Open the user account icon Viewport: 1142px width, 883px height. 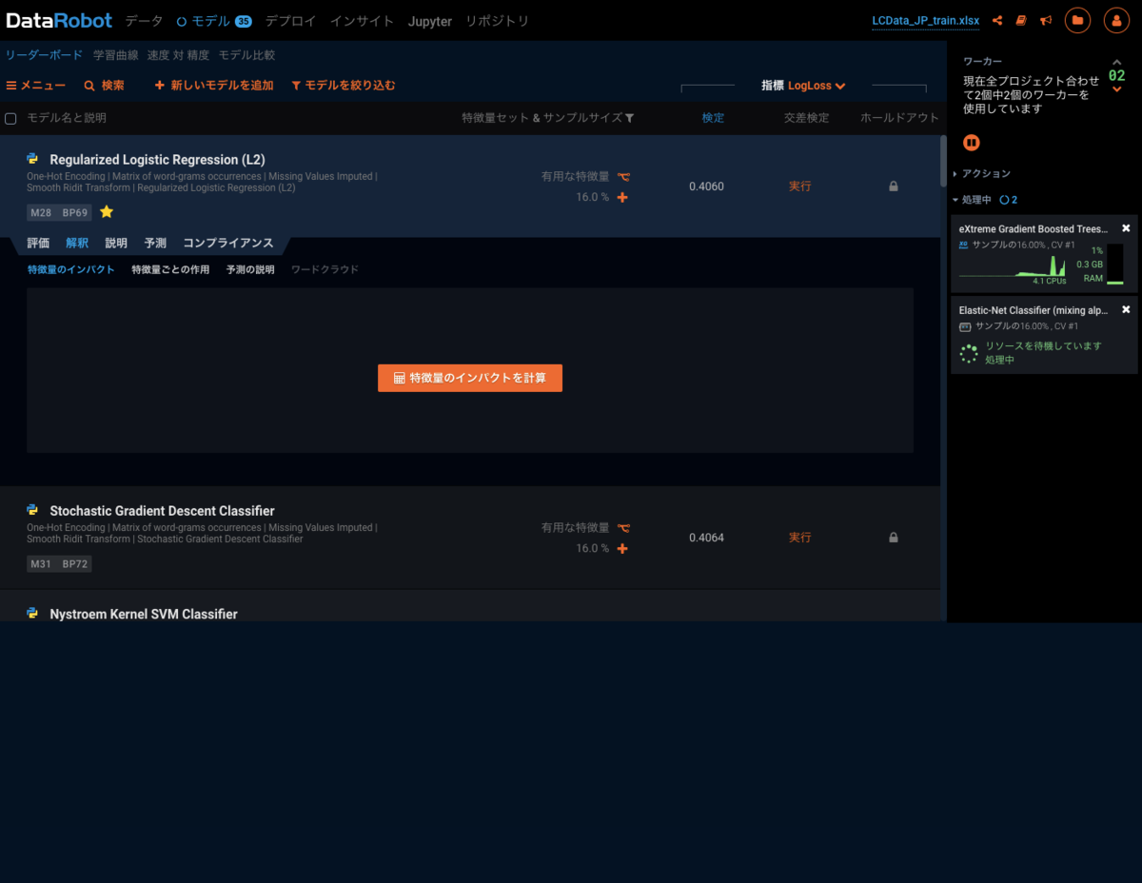(x=1116, y=20)
